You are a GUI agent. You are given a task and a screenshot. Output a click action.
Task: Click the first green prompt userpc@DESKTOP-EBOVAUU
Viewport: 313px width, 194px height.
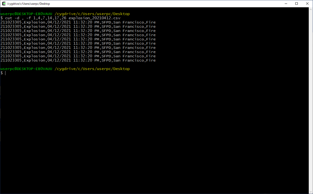click(27, 14)
